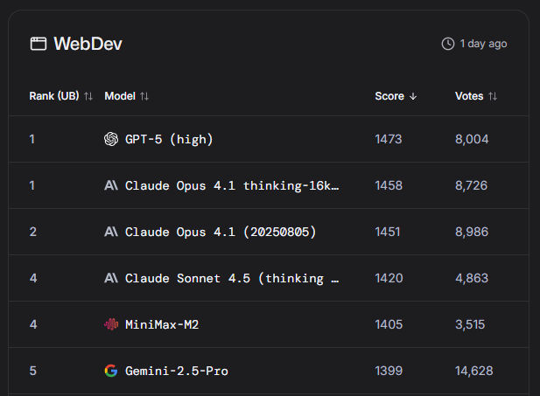Click rank 4 in the MiniMax-M2 row
The width and height of the screenshot is (540, 396).
tap(33, 324)
